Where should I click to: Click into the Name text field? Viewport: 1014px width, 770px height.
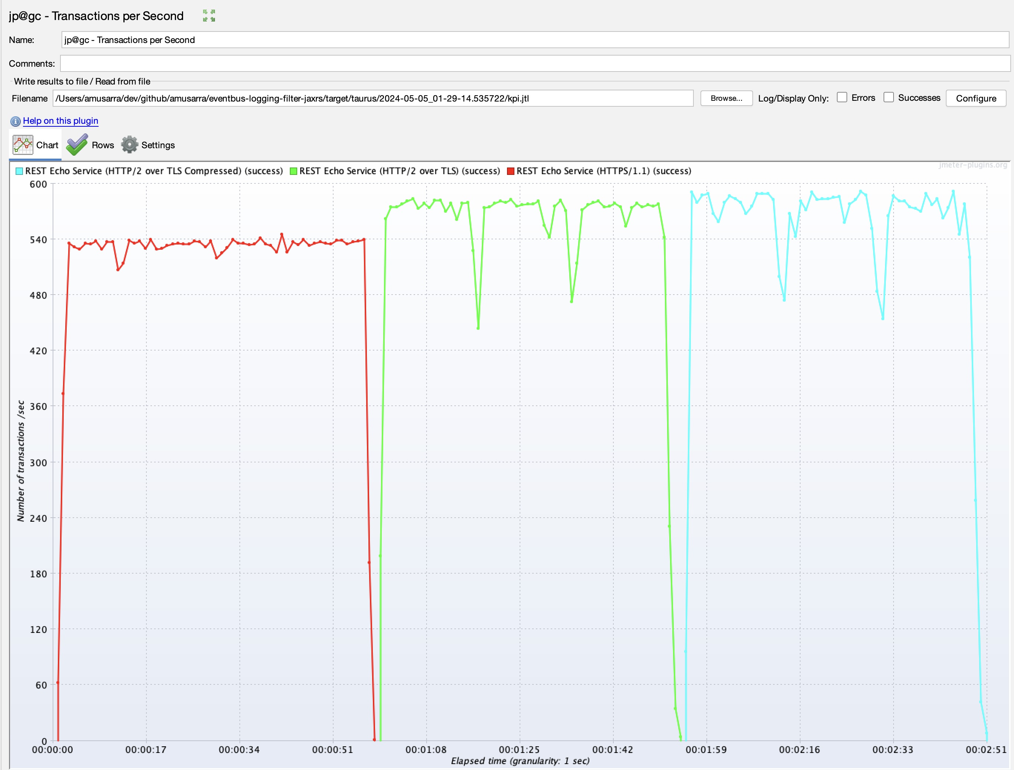coord(534,40)
